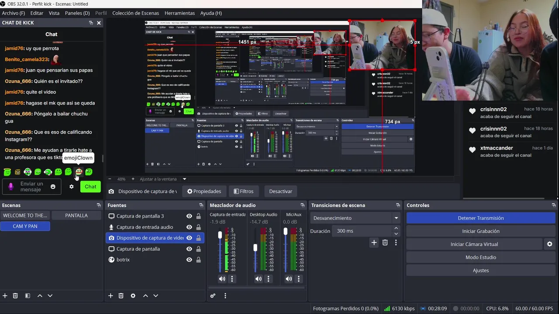Open source properties gear in Fuentes toolbar
Screen dimensions: 559x314
133,296
